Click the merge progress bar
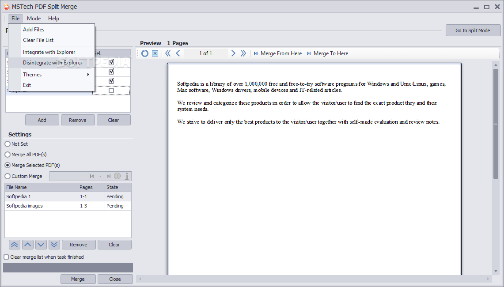Screen dimensions: 504x287 (x=68, y=268)
